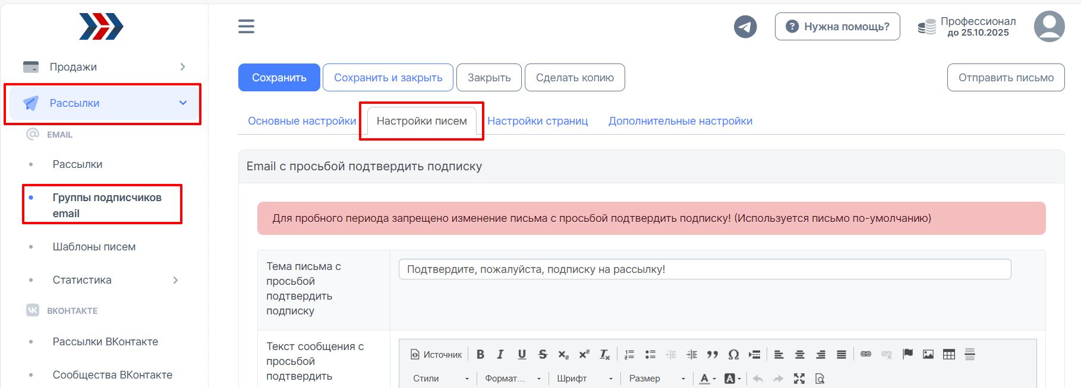Click into the confirmation subject field
Viewport: 1081px width, 388px height.
[705, 269]
